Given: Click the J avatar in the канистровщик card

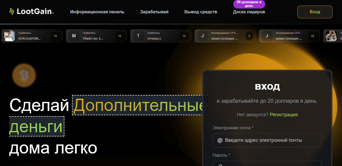Looking at the screenshot, I should coord(203,36).
